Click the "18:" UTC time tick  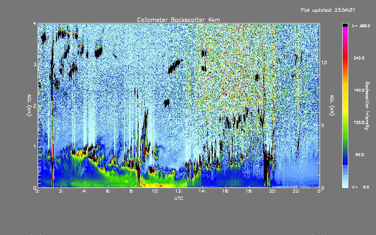coord(249,191)
